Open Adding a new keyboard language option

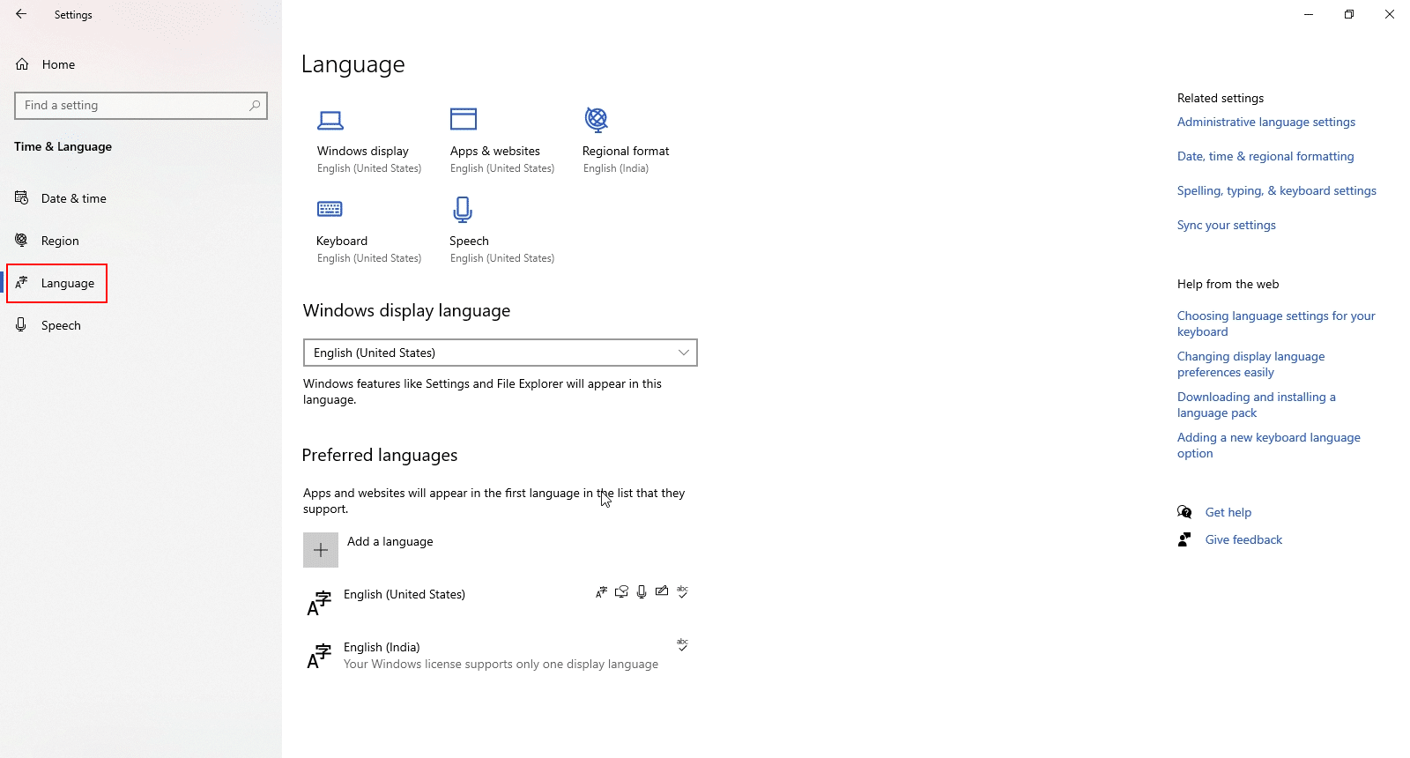pos(1269,446)
